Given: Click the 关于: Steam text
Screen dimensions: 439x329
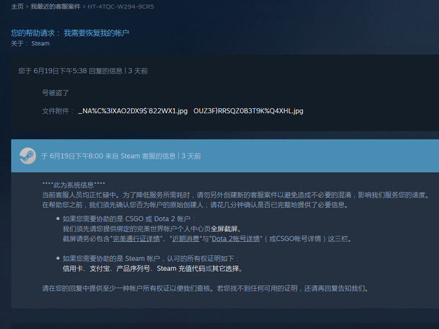Looking at the screenshot, I should pyautogui.click(x=30, y=43).
